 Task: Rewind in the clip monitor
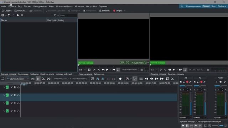(x=103, y=70)
